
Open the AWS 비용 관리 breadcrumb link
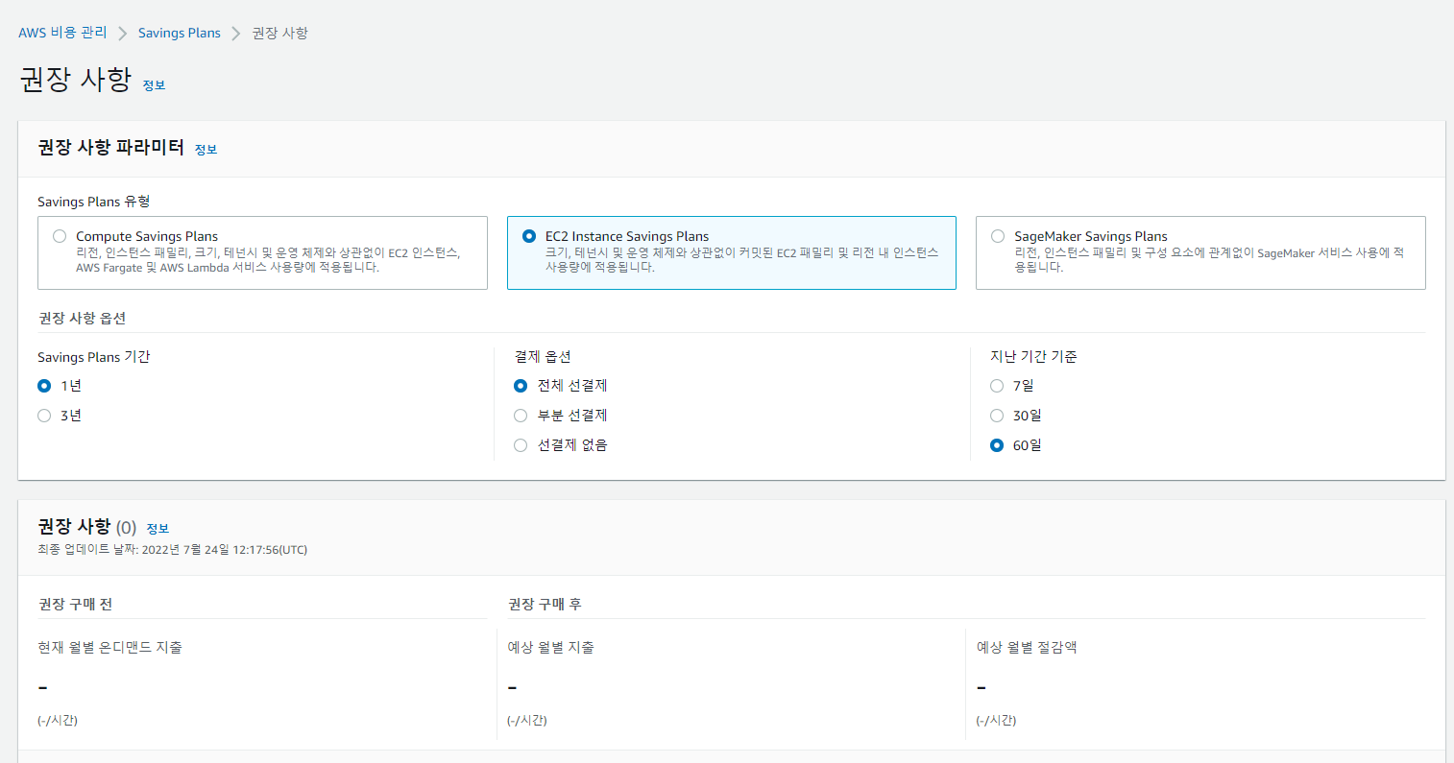[62, 33]
